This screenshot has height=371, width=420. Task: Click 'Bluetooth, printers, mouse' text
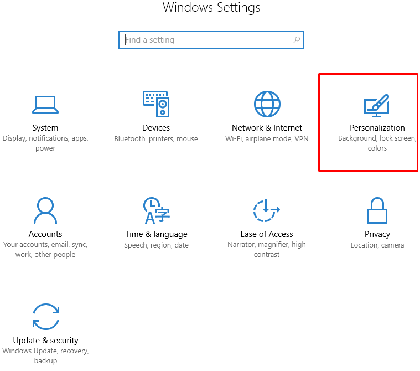(x=156, y=138)
